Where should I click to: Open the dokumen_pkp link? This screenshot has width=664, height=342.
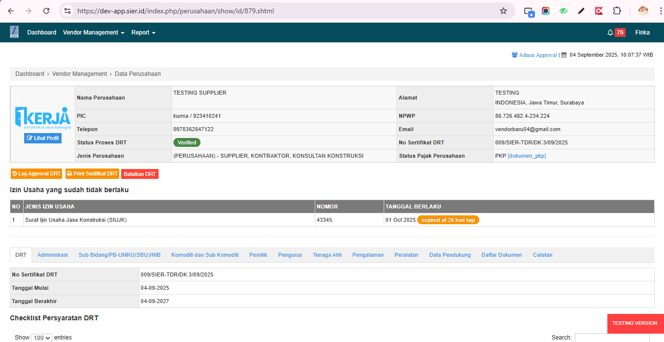click(527, 156)
